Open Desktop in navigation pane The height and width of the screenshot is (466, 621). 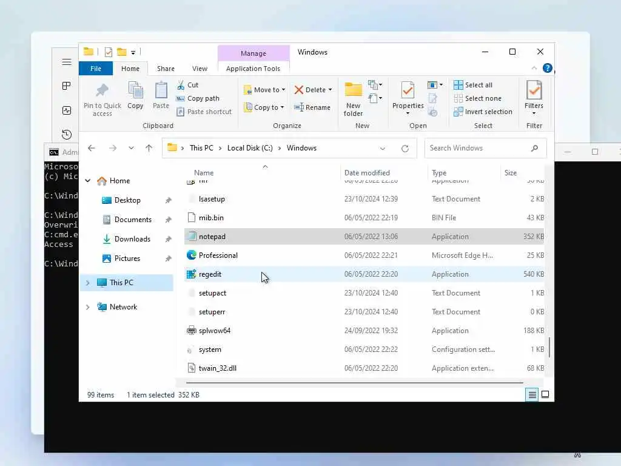(127, 200)
